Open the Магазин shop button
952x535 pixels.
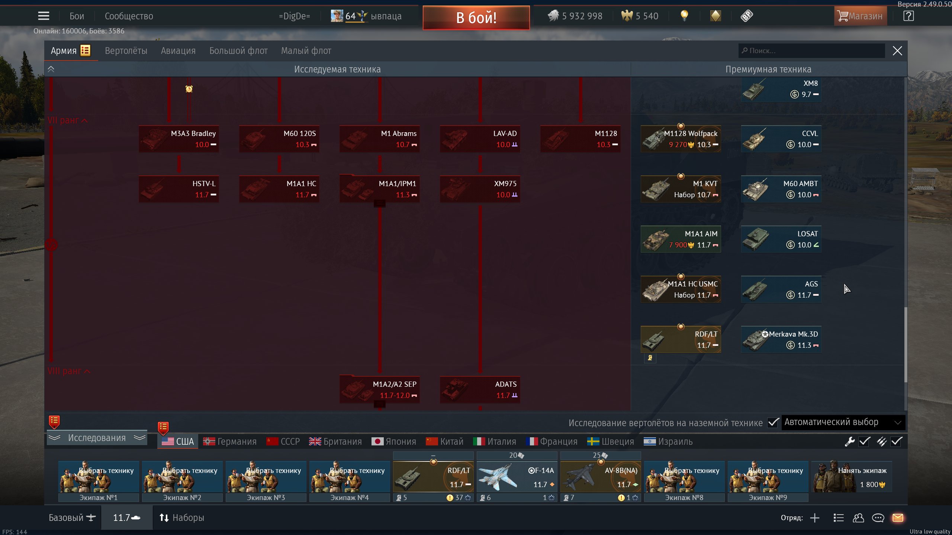860,16
